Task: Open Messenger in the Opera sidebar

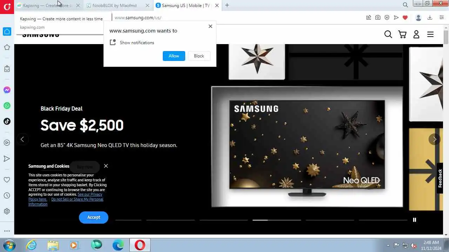Action: (7, 90)
